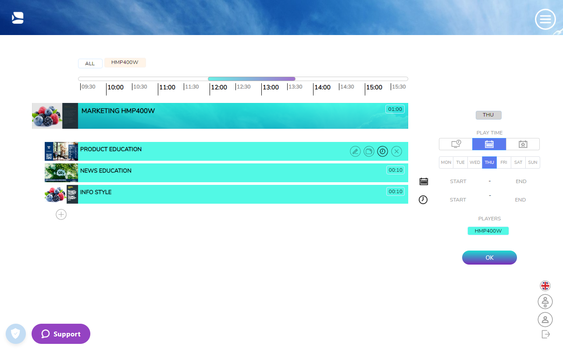Click the clock icon beside START time field
The width and height of the screenshot is (563, 350).
click(423, 200)
